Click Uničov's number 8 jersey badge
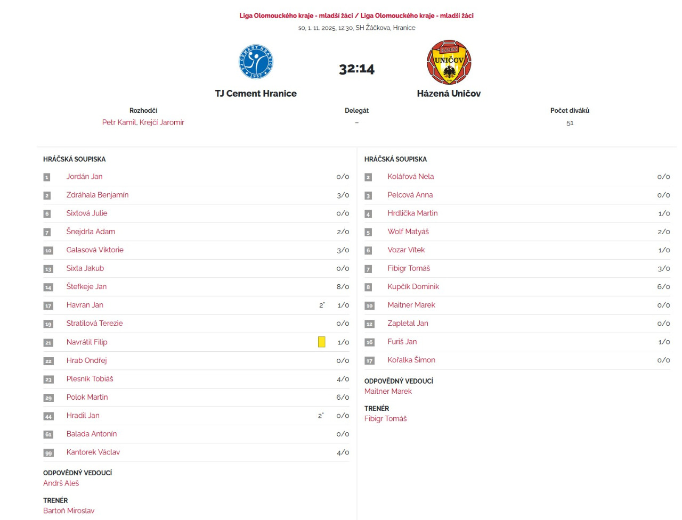 coord(368,287)
